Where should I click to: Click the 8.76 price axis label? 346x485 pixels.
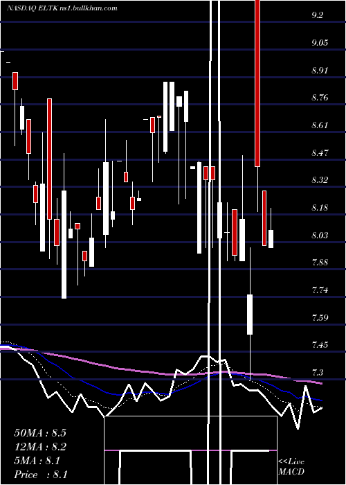pos(320,98)
